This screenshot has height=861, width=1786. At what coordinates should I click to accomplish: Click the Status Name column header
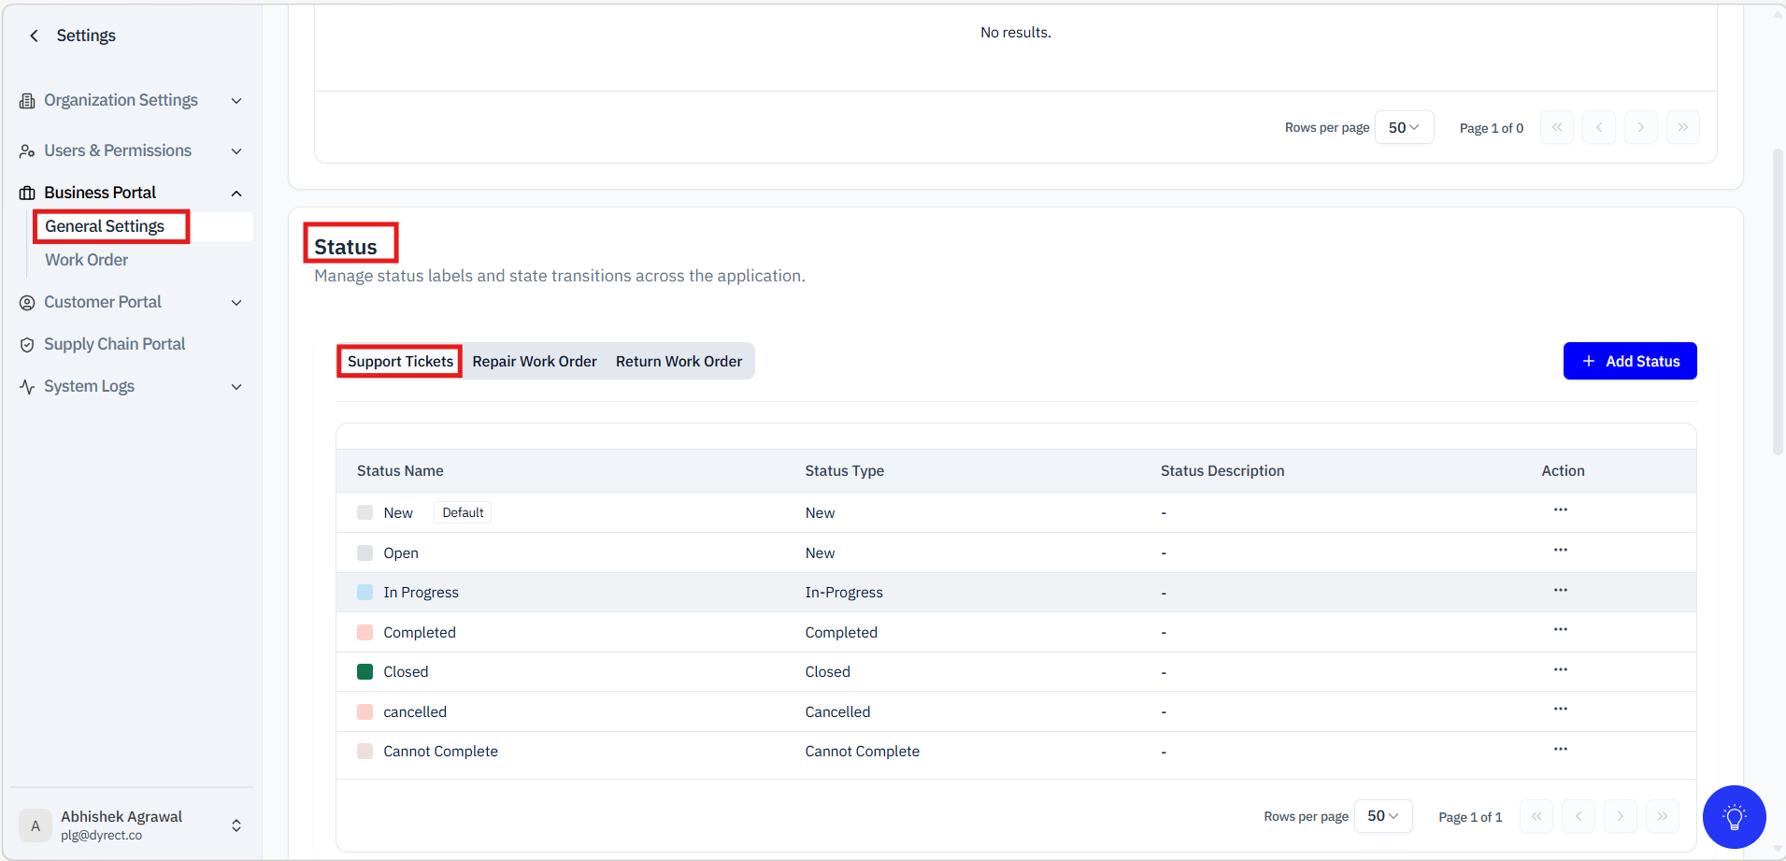tap(400, 471)
